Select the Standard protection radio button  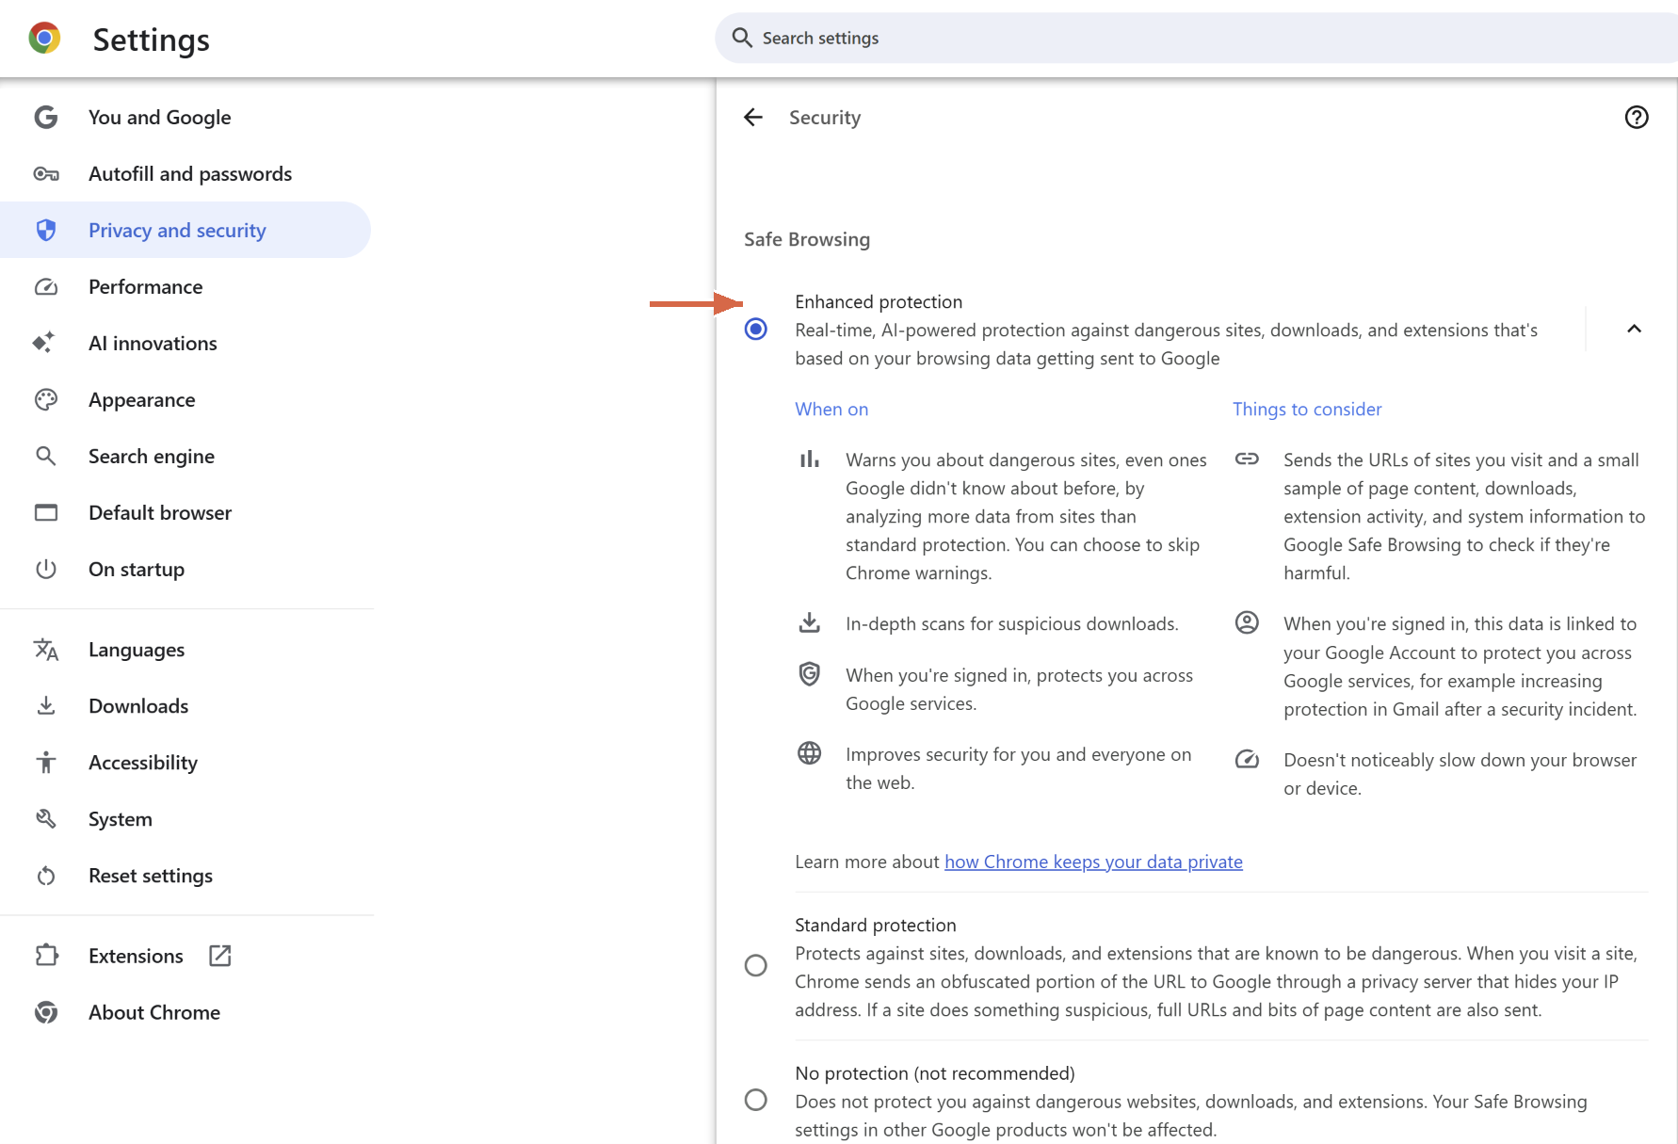click(755, 965)
